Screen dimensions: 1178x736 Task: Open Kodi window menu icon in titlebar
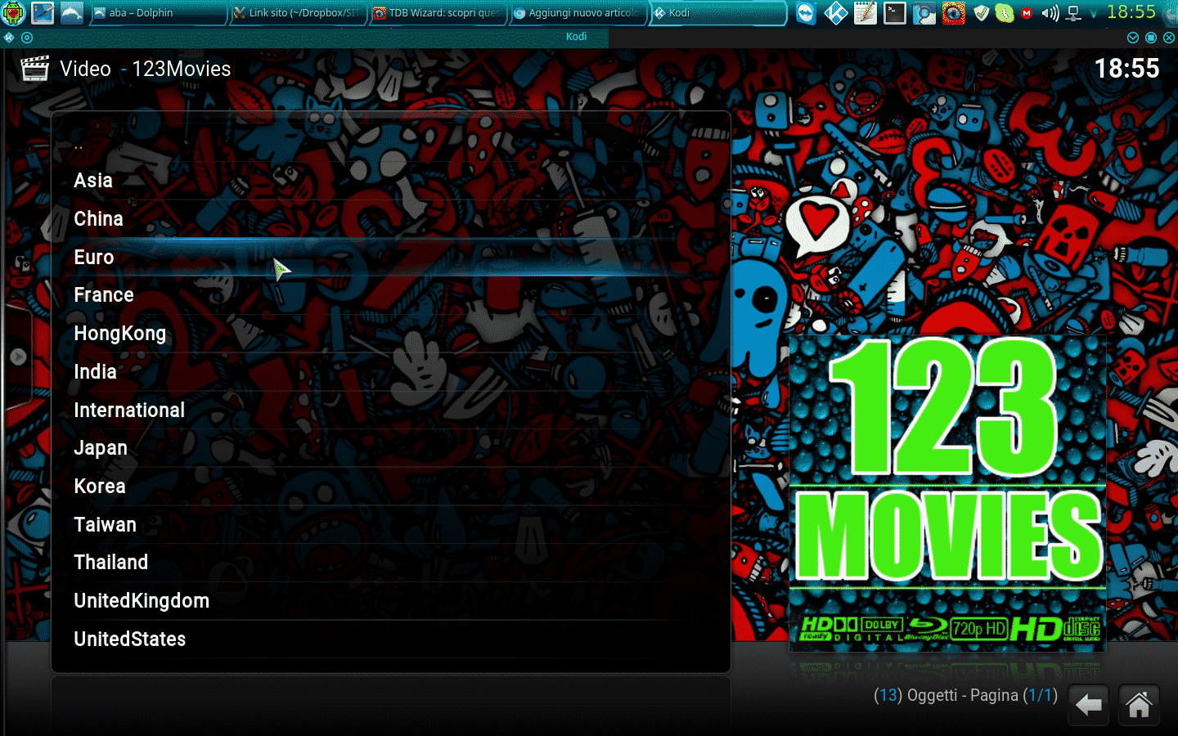click(x=8, y=38)
